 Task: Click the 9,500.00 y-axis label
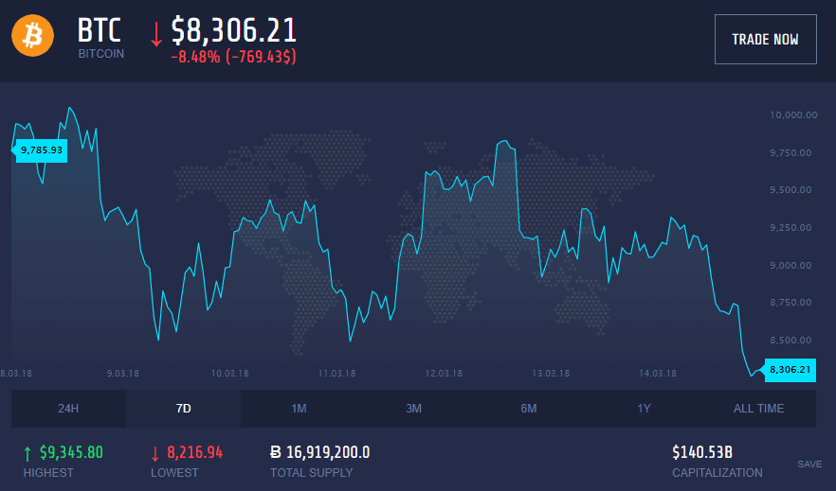point(791,190)
